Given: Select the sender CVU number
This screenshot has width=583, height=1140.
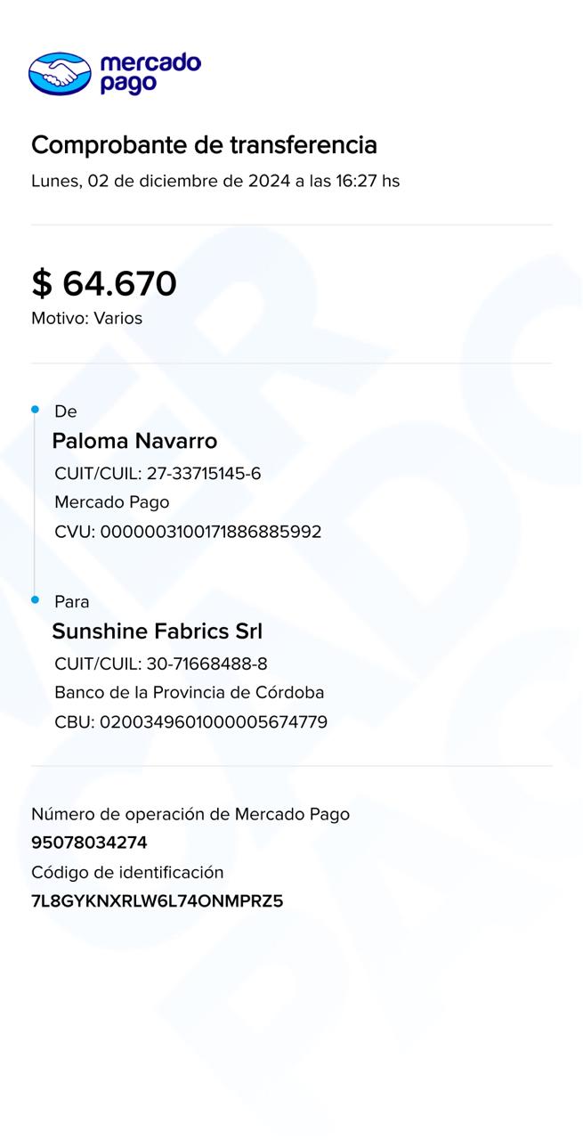Looking at the screenshot, I should (x=188, y=532).
